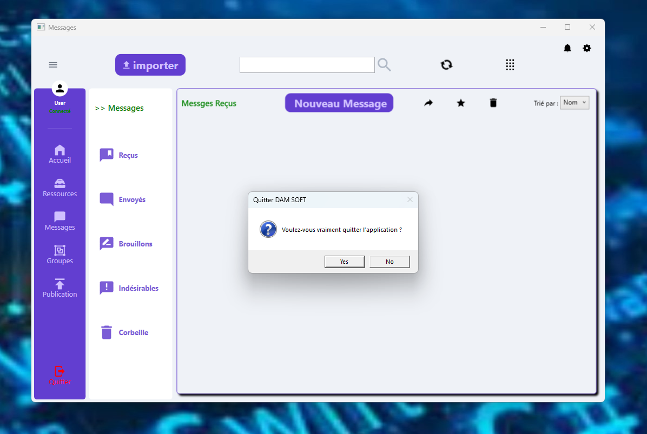
Task: Go to Accueil in sidebar
Action: coord(60,154)
